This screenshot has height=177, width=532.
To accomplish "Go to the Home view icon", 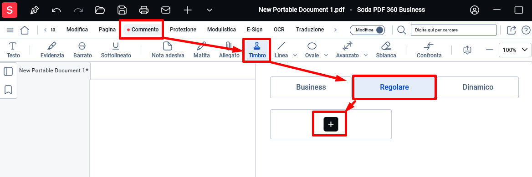I will (x=25, y=30).
